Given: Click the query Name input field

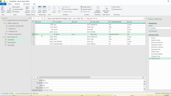Looking at the screenshot, I should [x=160, y=28].
